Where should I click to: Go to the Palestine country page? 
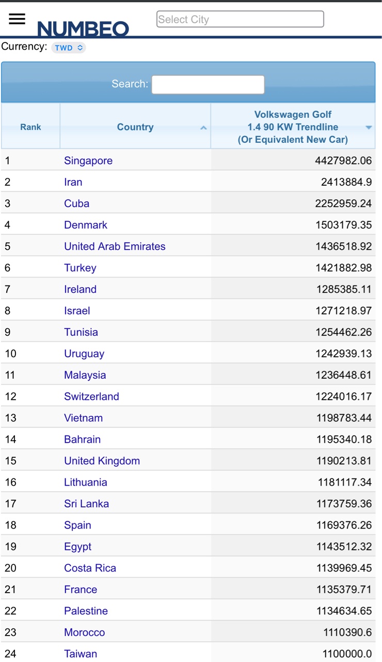(86, 611)
